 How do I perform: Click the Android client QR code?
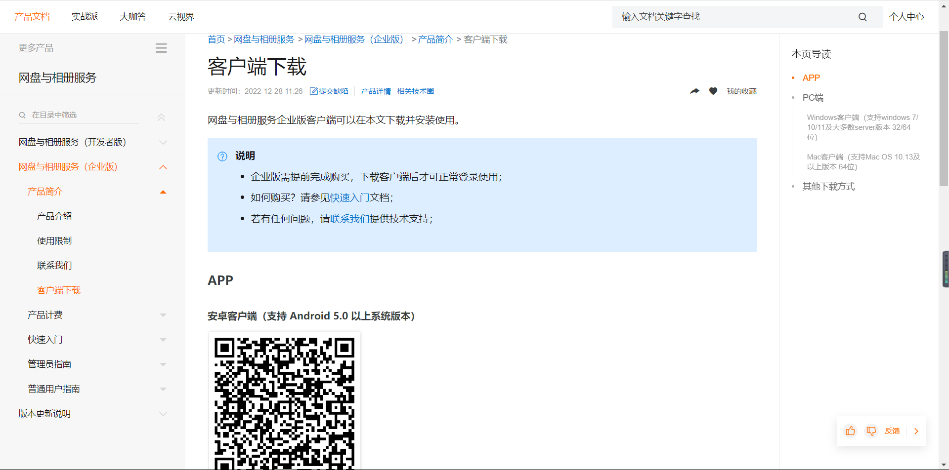pos(285,402)
